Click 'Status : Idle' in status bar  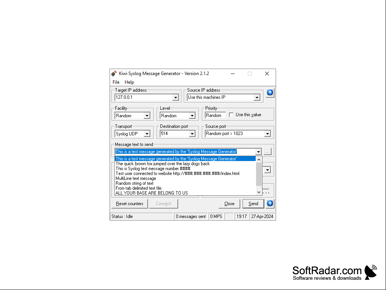(142, 216)
